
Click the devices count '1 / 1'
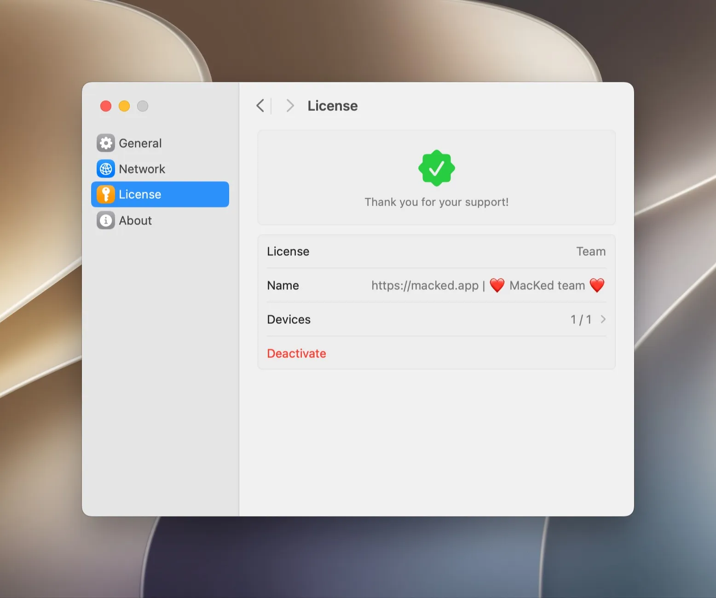581,319
